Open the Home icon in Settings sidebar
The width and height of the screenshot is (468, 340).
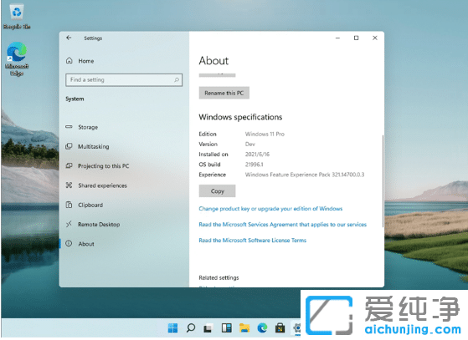tap(69, 61)
